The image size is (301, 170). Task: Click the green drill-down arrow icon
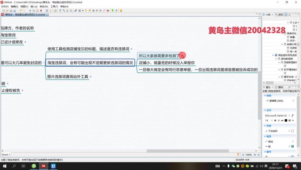point(112,11)
